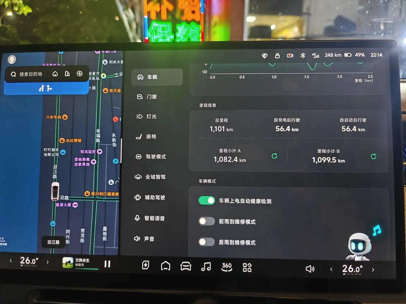
Task: Navigate to the company using the building icon
Action: 67,74
